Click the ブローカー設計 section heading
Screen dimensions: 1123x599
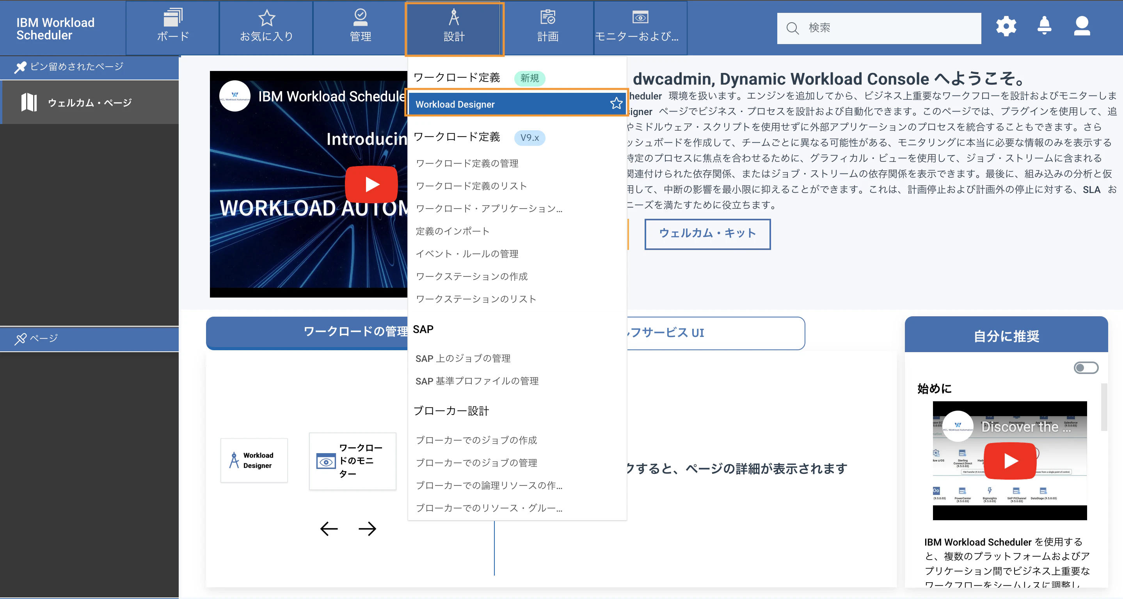(451, 411)
